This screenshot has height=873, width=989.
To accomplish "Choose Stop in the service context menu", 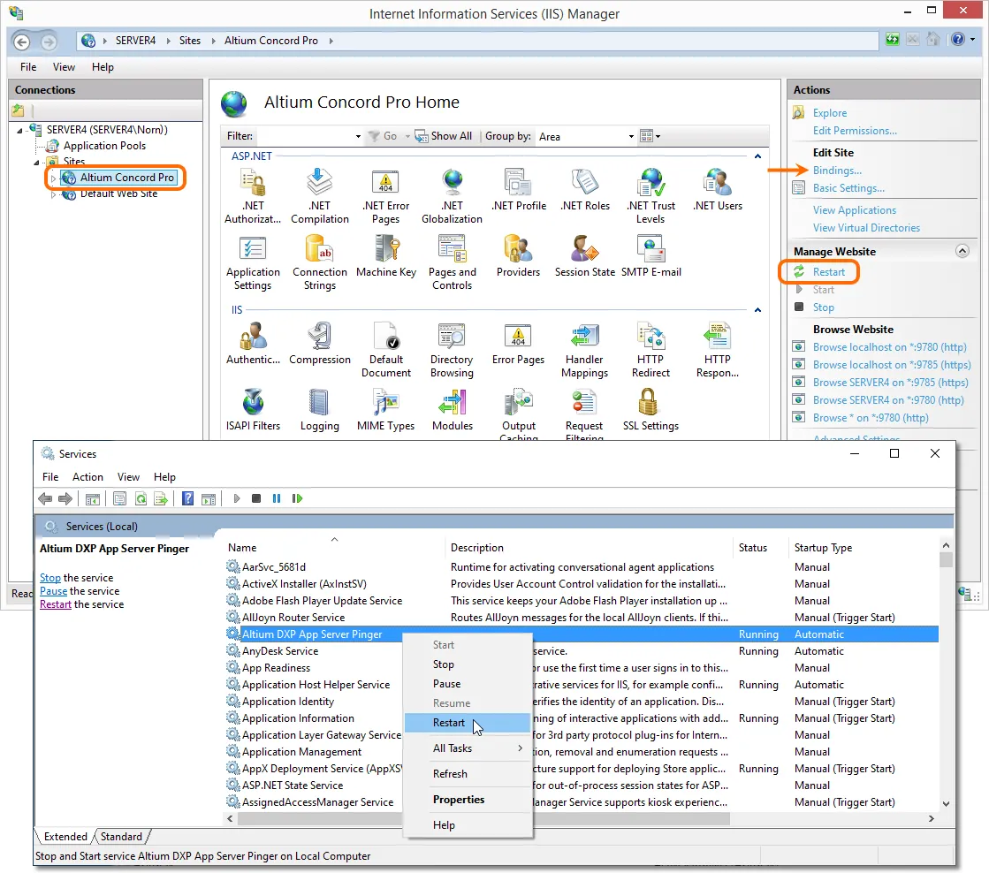I will click(468, 664).
